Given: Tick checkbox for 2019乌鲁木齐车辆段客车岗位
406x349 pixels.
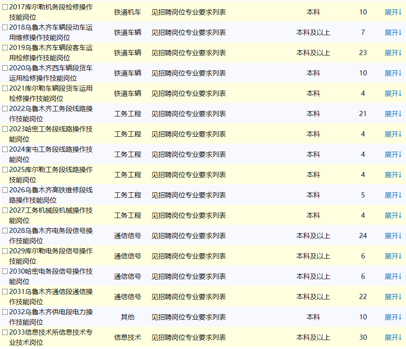Looking at the screenshot, I should click(x=5, y=48).
